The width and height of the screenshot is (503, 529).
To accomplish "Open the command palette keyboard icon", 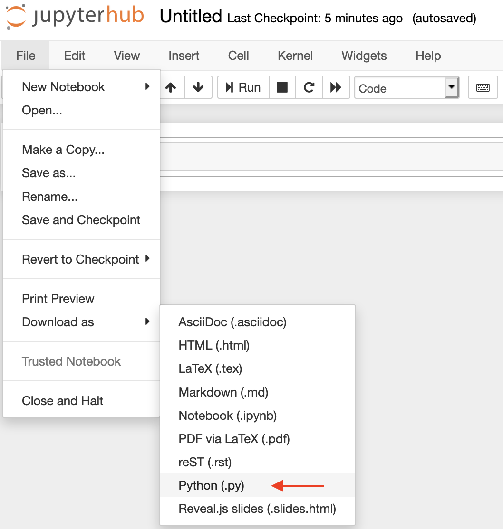I will point(483,87).
